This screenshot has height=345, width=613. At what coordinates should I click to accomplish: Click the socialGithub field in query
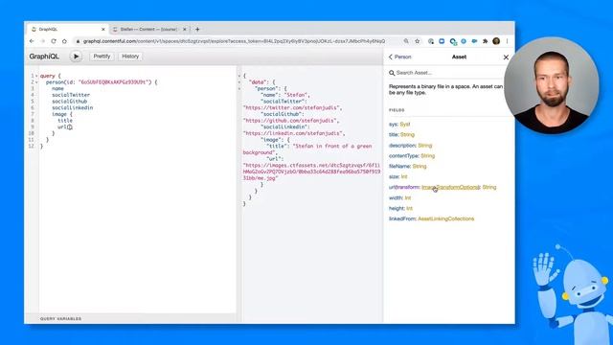click(69, 102)
